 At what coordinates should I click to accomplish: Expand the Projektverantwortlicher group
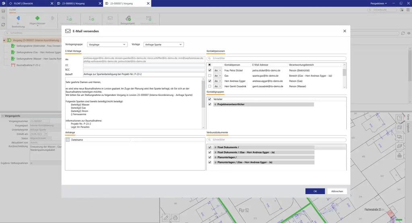(x=215, y=104)
